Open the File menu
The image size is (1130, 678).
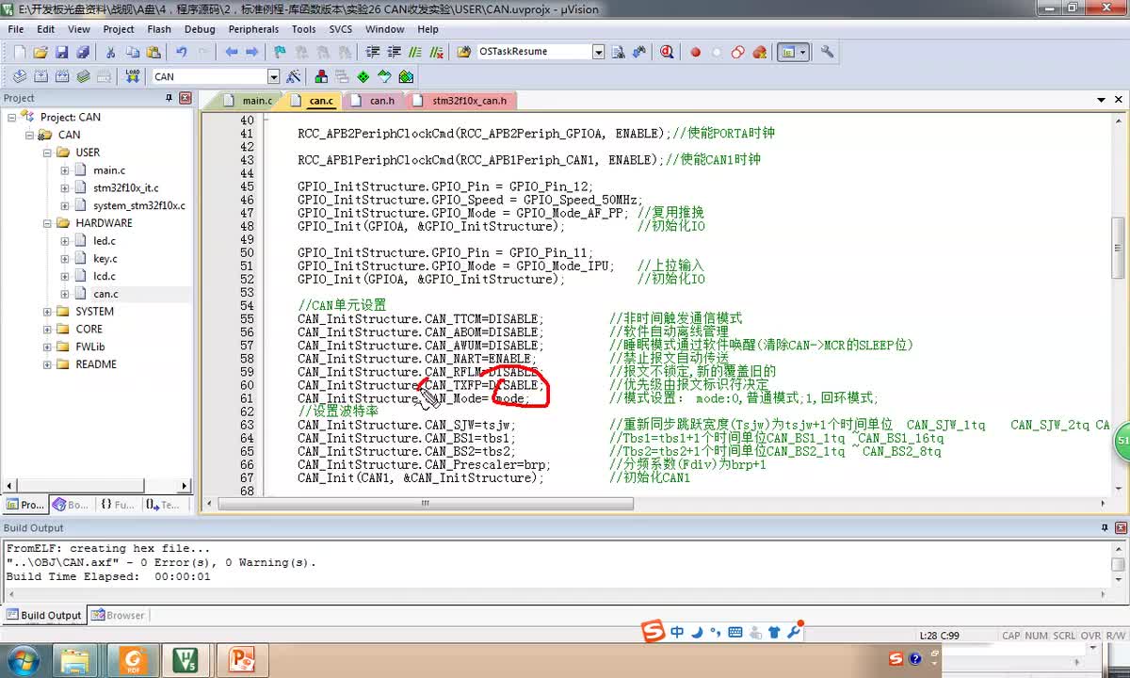[16, 29]
